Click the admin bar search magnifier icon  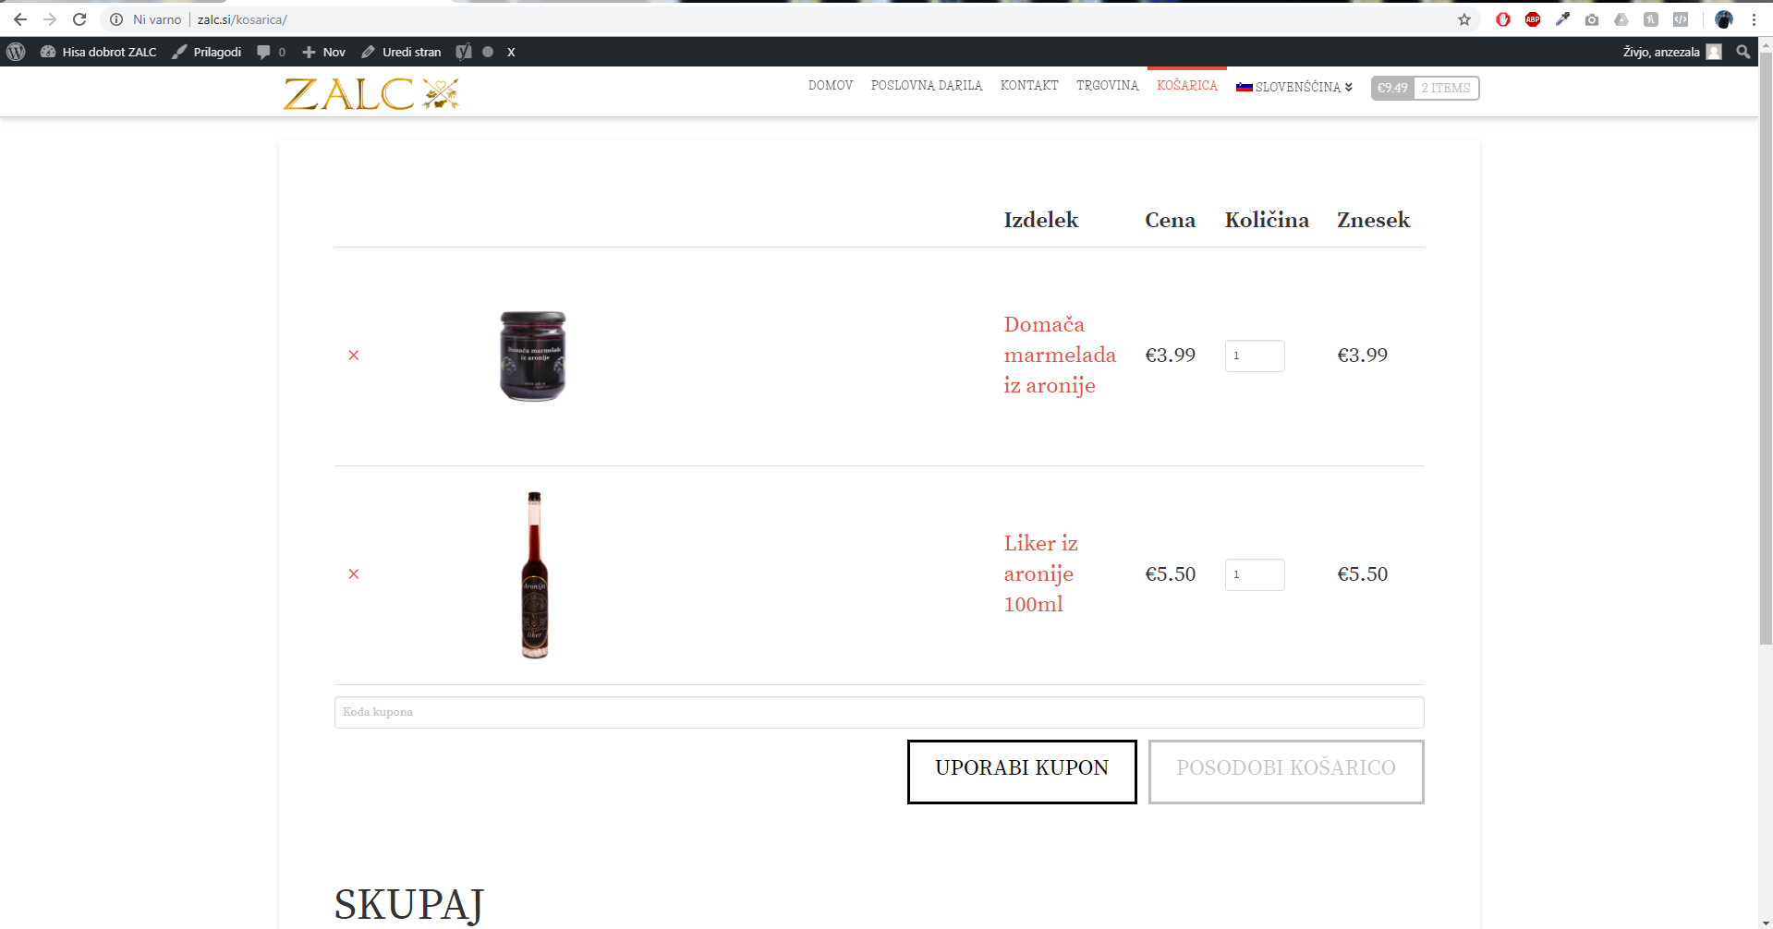(1743, 52)
